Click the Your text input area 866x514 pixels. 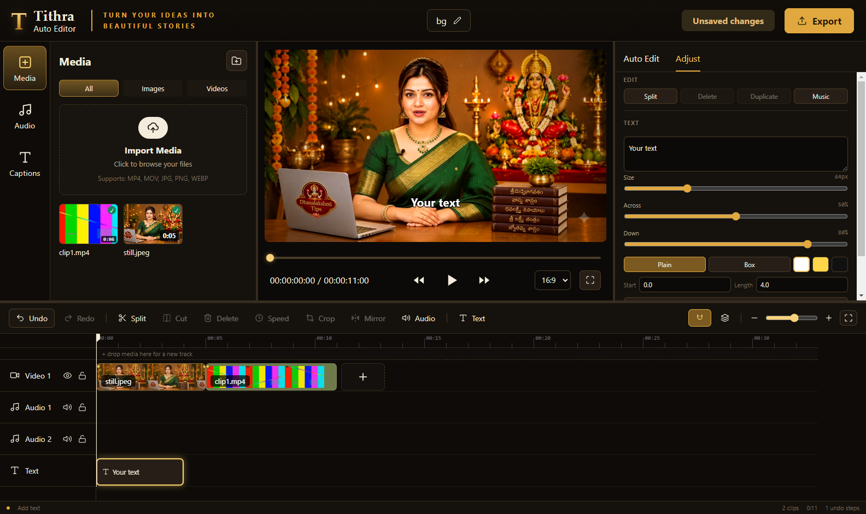click(735, 154)
